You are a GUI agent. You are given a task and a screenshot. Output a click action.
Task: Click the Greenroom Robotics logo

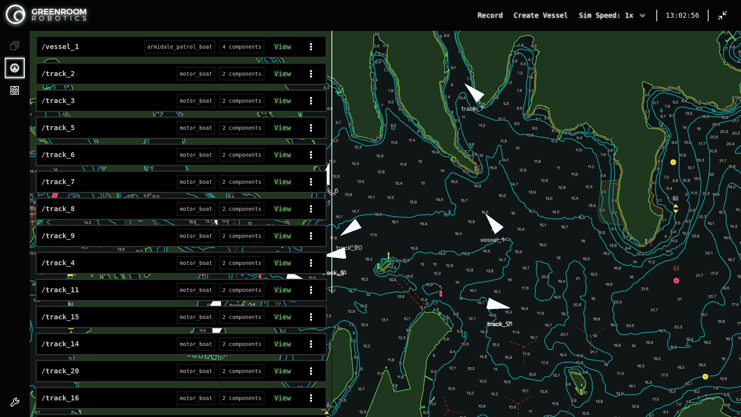point(46,15)
